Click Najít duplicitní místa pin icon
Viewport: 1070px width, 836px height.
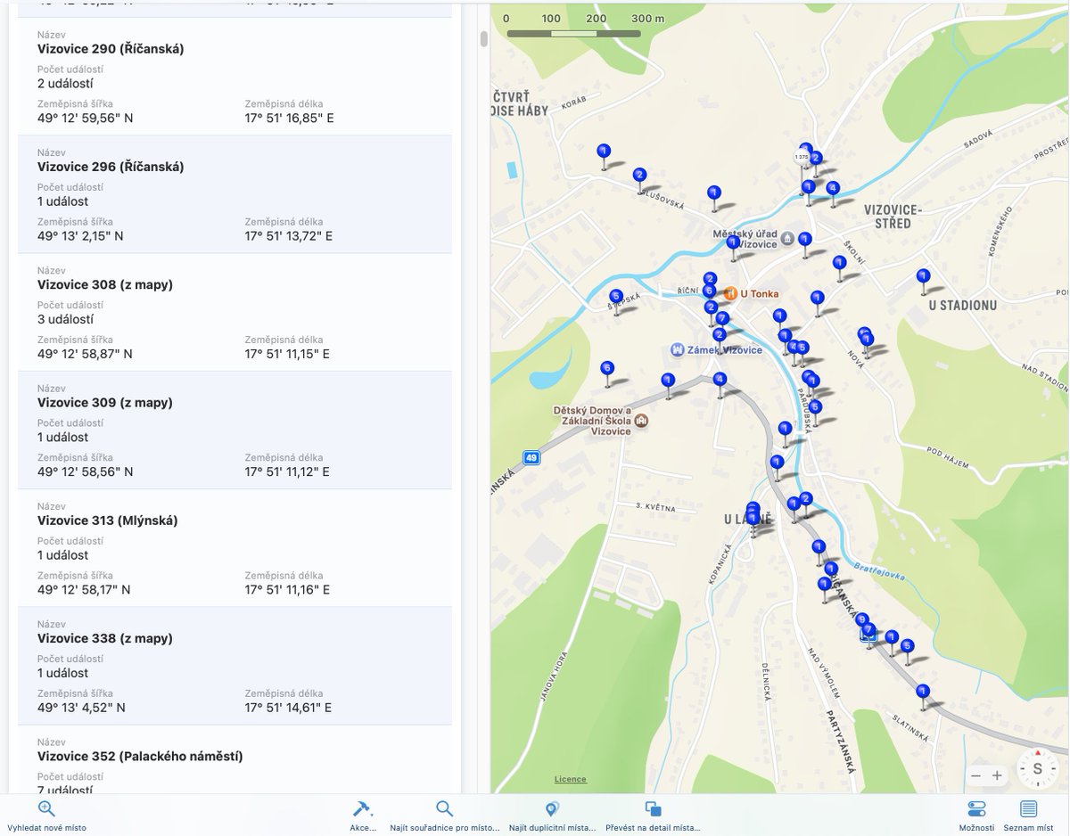click(x=552, y=808)
